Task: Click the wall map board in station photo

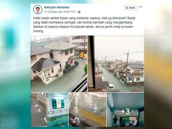Action: click(58, 104)
